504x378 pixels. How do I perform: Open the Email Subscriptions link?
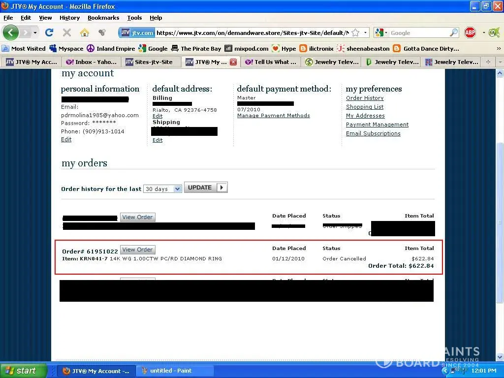(x=373, y=133)
